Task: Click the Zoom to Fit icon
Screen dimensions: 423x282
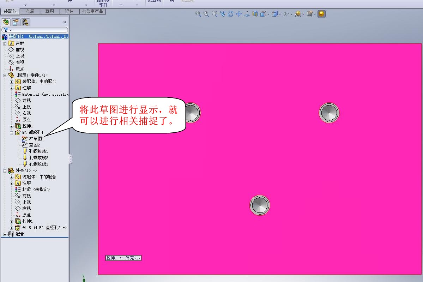Action: click(x=198, y=14)
